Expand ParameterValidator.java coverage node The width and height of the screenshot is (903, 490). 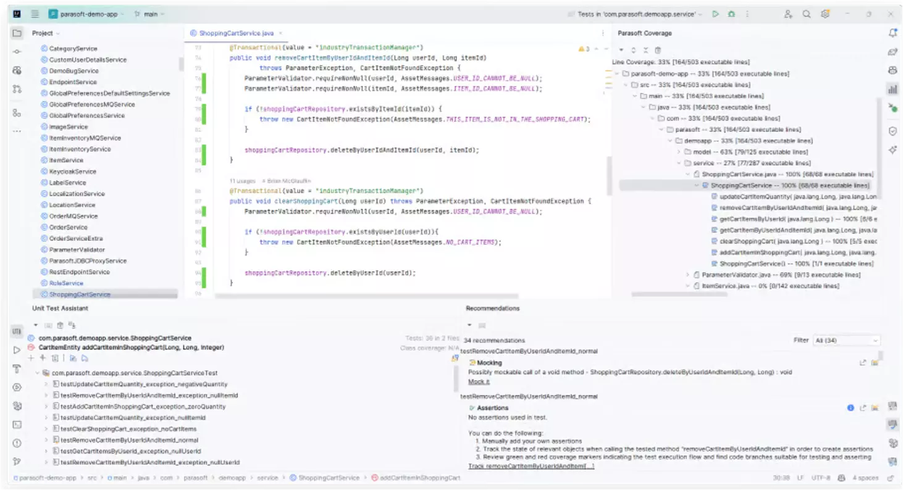click(687, 275)
